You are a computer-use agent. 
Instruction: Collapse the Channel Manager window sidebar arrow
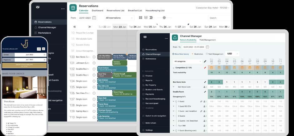(166, 39)
